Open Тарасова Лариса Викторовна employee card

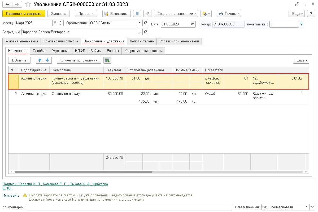(x=145, y=32)
